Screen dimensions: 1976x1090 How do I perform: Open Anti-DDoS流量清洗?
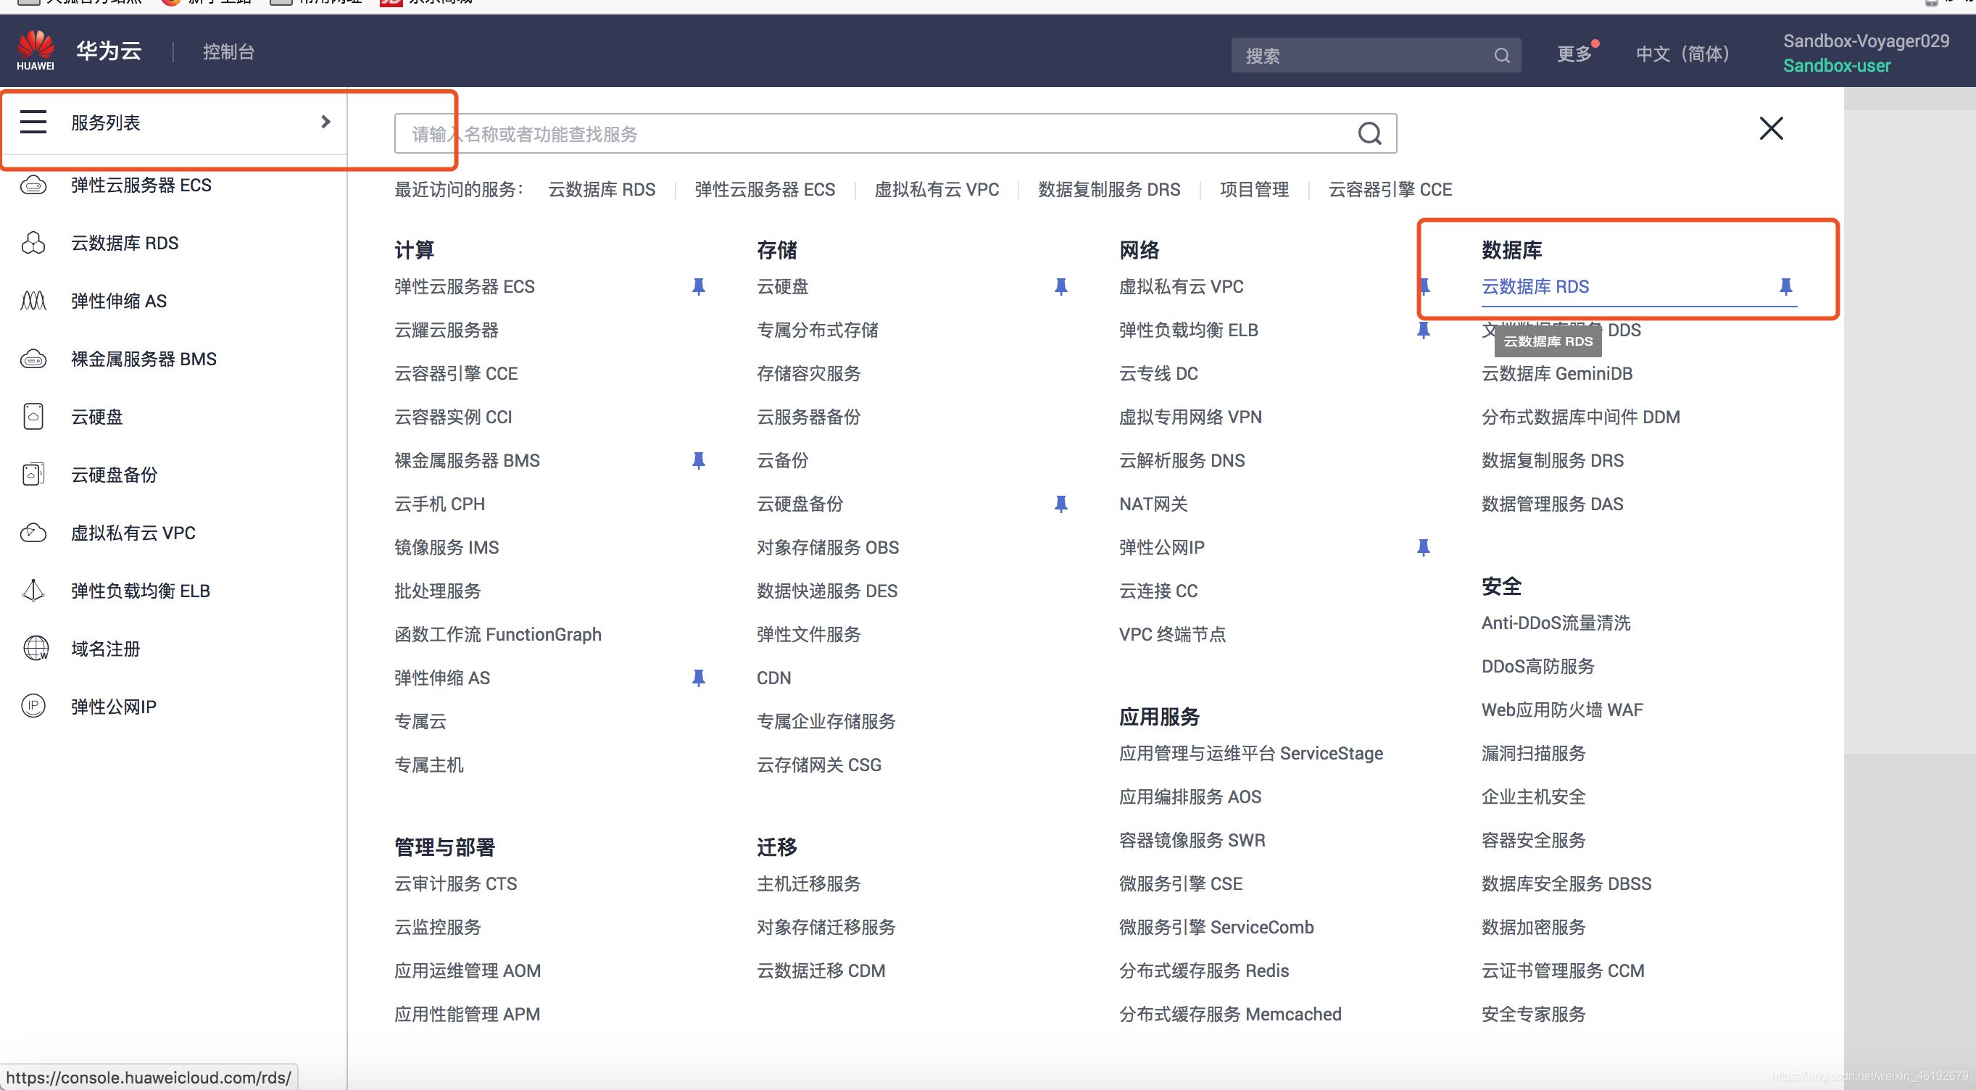pyautogui.click(x=1556, y=623)
